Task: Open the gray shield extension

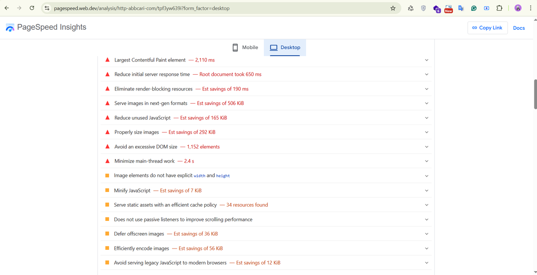Action: pyautogui.click(x=423, y=8)
